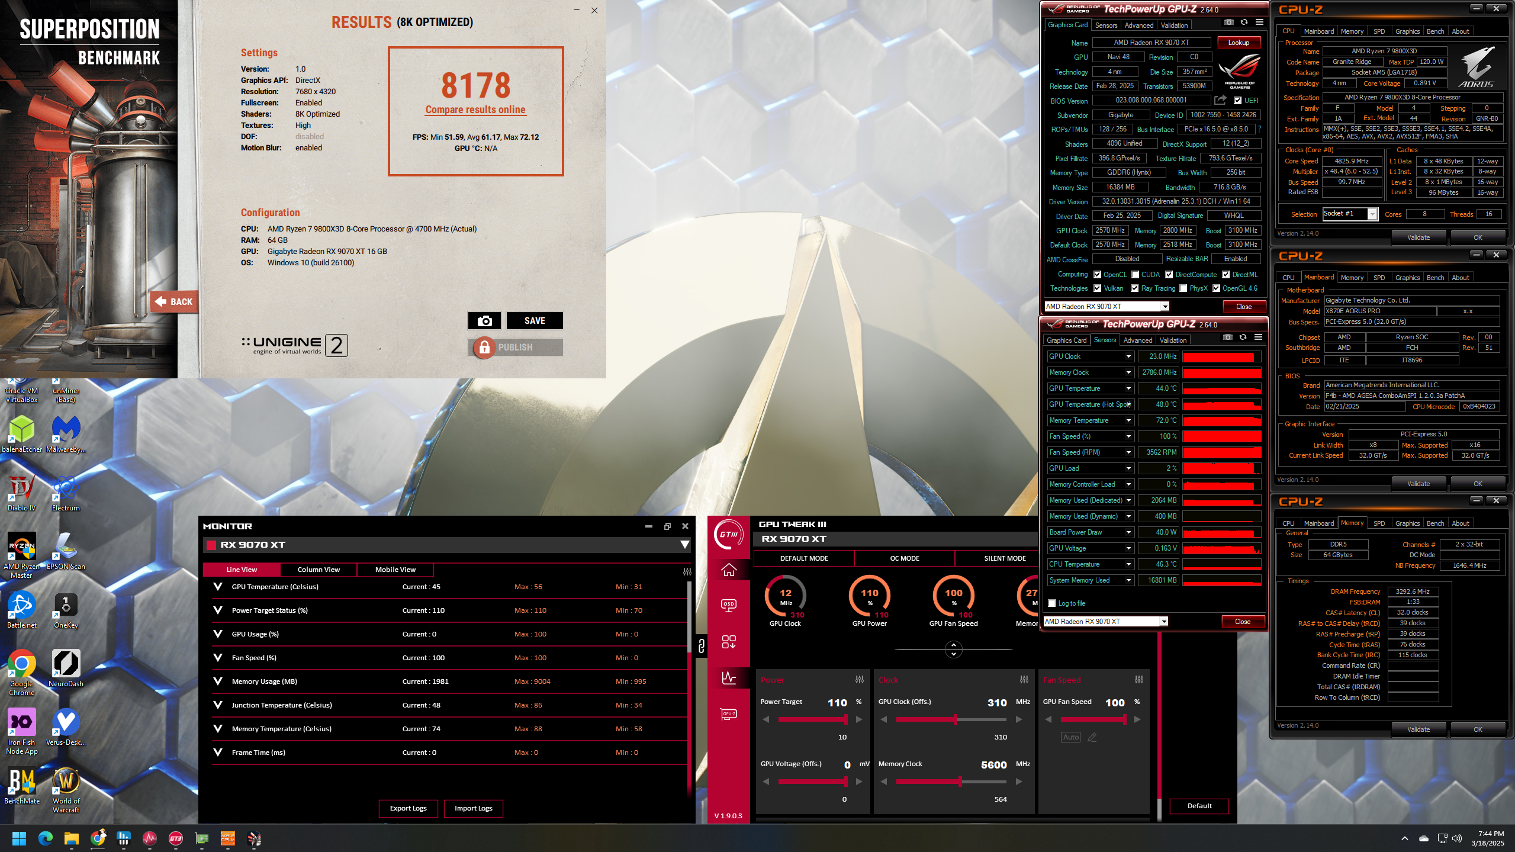Click the screenshot camera button in Superposition

tap(484, 320)
